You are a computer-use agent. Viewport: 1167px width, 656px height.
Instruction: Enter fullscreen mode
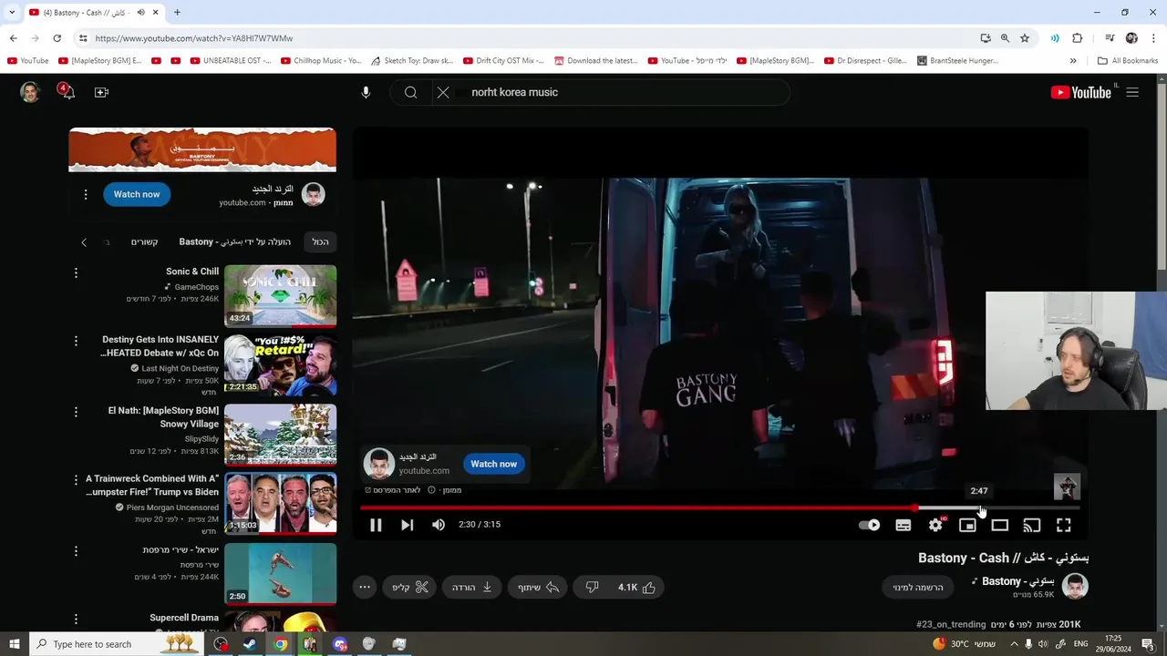click(x=1064, y=525)
